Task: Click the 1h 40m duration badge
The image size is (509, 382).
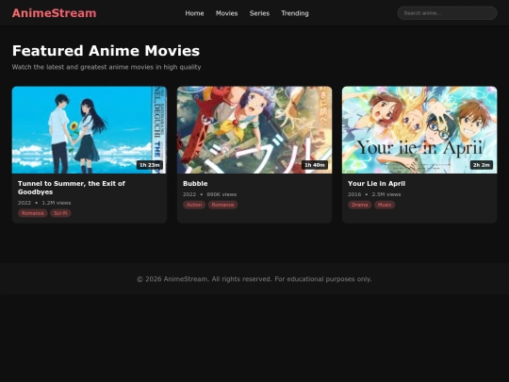Action: (315, 165)
